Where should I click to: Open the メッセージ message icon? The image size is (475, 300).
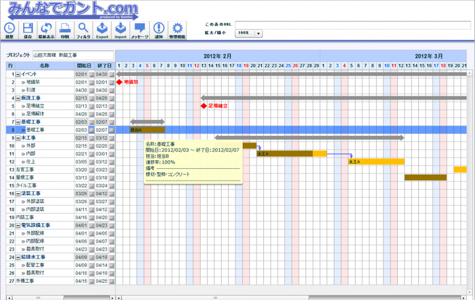[x=139, y=28]
